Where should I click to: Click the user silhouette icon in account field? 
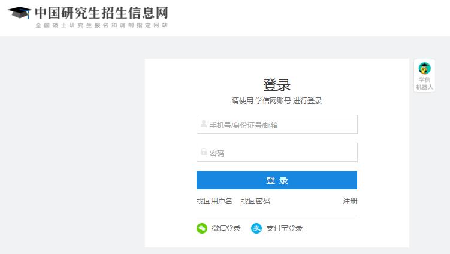point(204,124)
